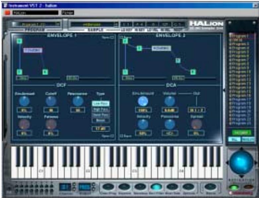Click the DCF Velocity knob
This screenshot has width=259, height=198.
tap(24, 124)
